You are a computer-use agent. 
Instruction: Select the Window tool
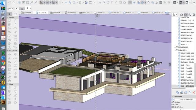point(9,24)
